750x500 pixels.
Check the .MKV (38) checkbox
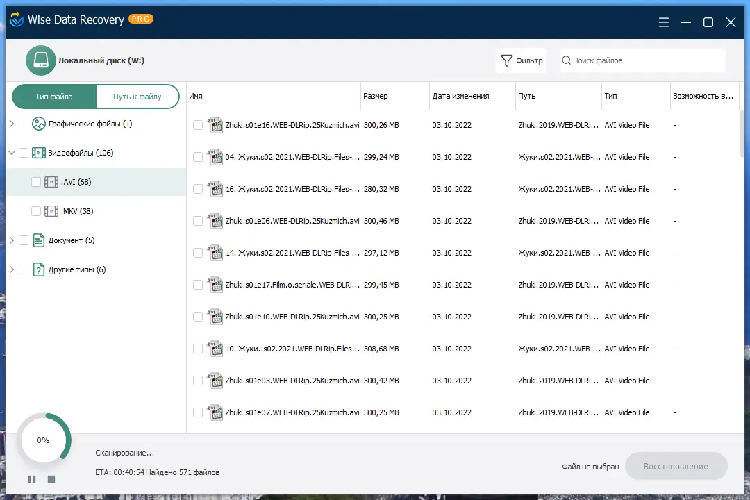click(x=36, y=212)
